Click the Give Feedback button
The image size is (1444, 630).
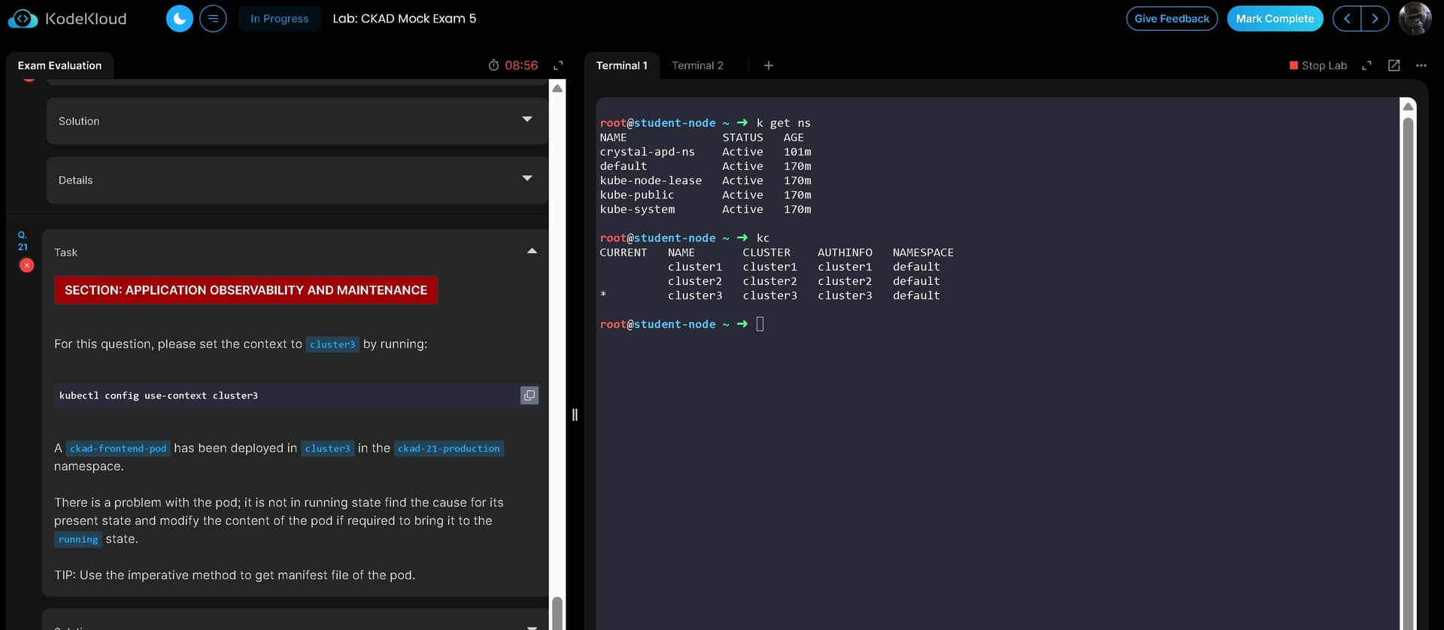pyautogui.click(x=1172, y=19)
